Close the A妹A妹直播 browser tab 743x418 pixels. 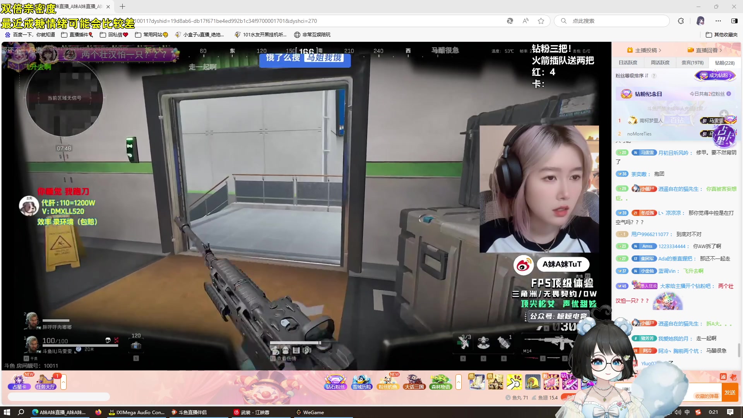point(108,7)
